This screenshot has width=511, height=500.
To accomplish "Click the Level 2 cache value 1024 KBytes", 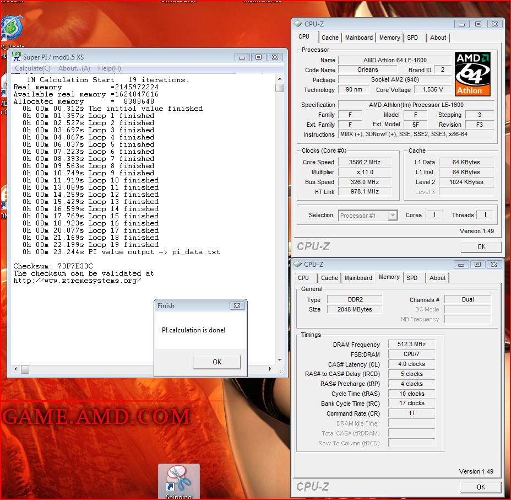I will [466, 182].
